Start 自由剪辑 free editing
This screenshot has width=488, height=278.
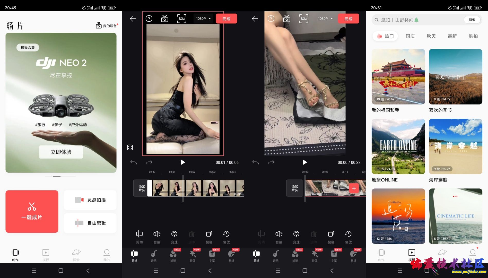click(90, 223)
